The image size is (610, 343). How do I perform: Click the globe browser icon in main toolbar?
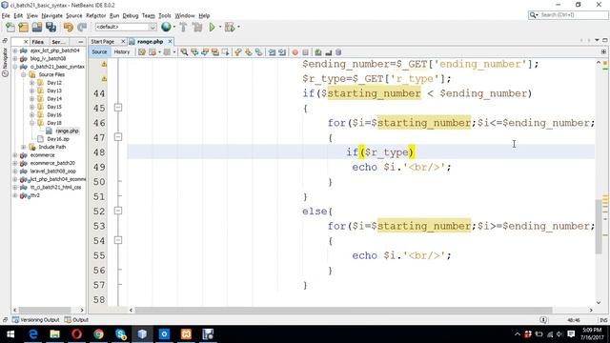click(x=166, y=27)
